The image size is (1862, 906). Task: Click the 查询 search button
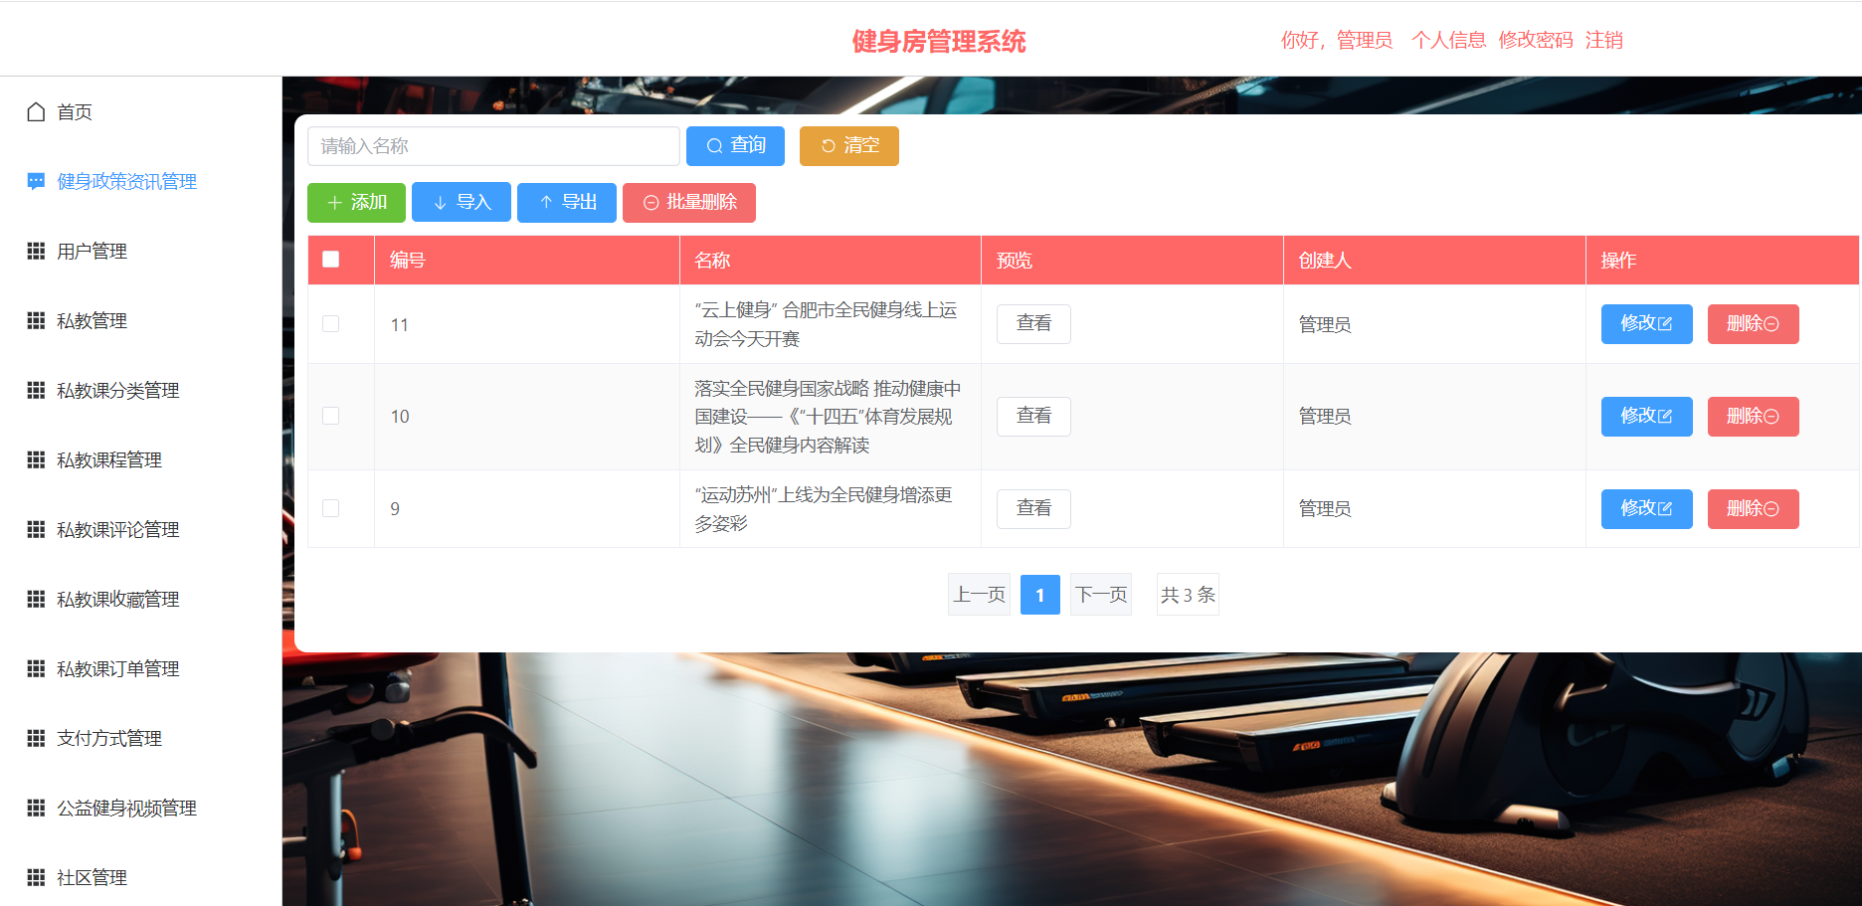click(x=735, y=146)
